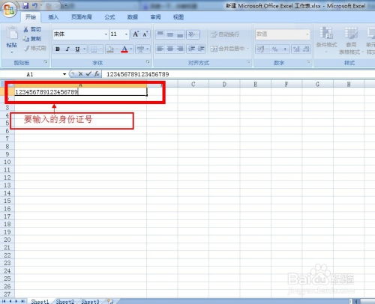Open the font size dropdown

126,34
